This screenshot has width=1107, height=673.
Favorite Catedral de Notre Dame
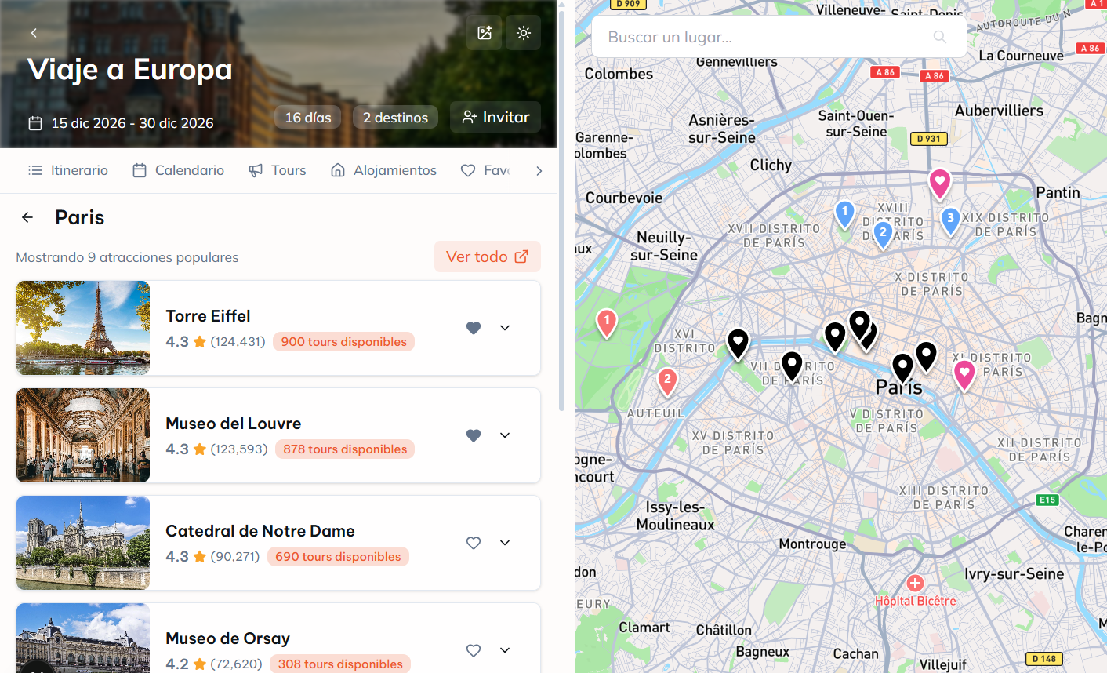tap(474, 542)
